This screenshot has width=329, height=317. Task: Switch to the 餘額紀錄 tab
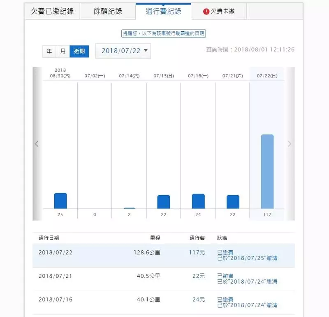[x=108, y=11]
